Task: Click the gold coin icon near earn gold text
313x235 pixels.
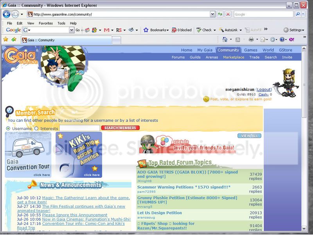Action: 206,99
